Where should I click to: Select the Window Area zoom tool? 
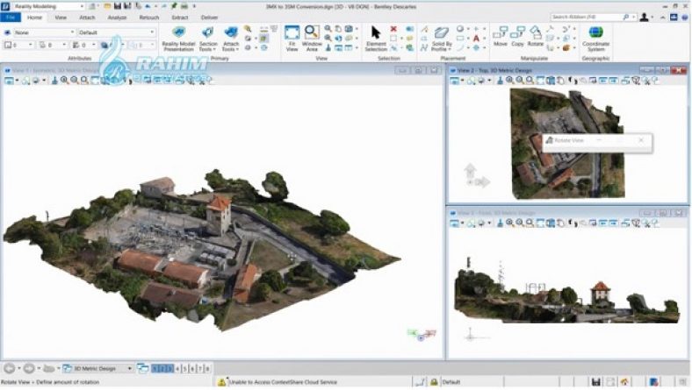coord(312,37)
